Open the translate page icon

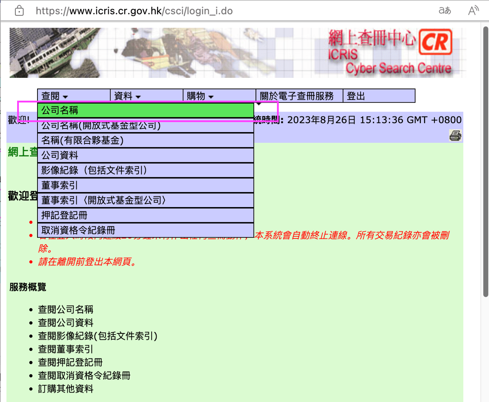click(445, 11)
